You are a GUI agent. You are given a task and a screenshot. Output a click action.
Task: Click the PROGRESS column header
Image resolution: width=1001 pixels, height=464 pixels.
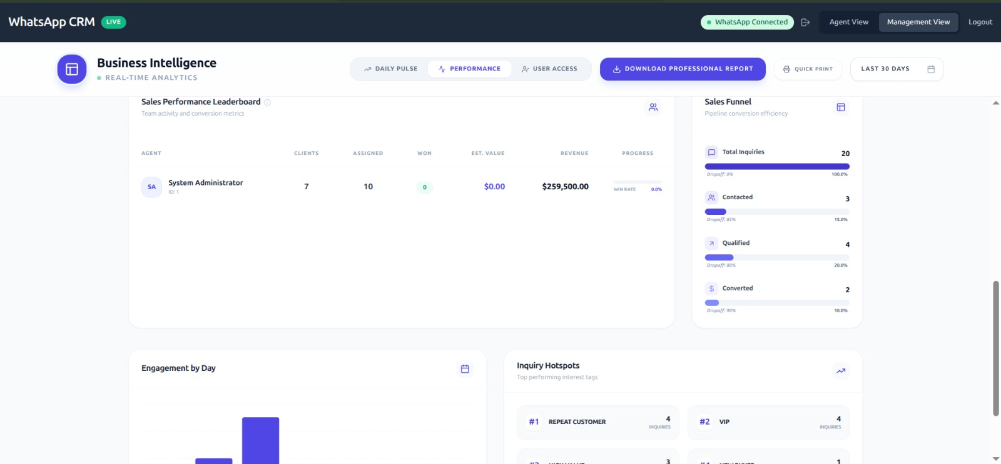click(x=638, y=154)
